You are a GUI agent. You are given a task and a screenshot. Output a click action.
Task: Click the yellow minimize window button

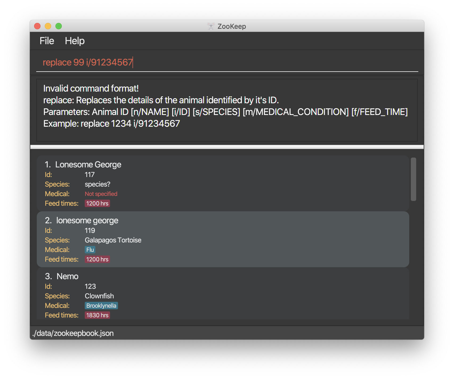coord(48,26)
